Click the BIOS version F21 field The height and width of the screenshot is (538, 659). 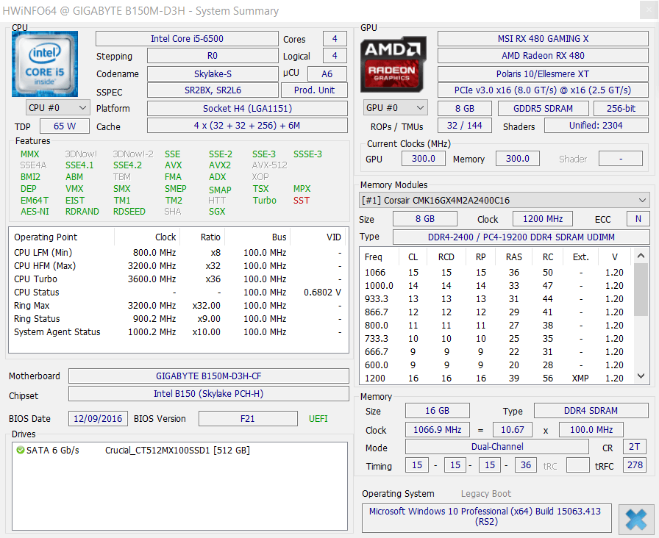coord(248,419)
